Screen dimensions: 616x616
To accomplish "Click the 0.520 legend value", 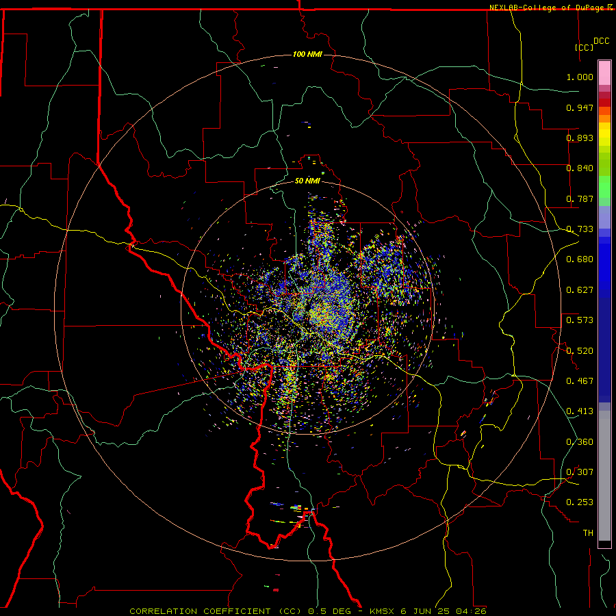I will tap(580, 351).
